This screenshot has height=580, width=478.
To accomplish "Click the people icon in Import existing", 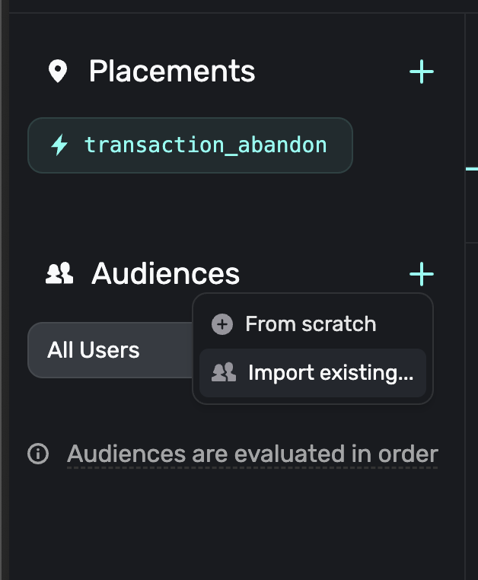I will point(223,373).
